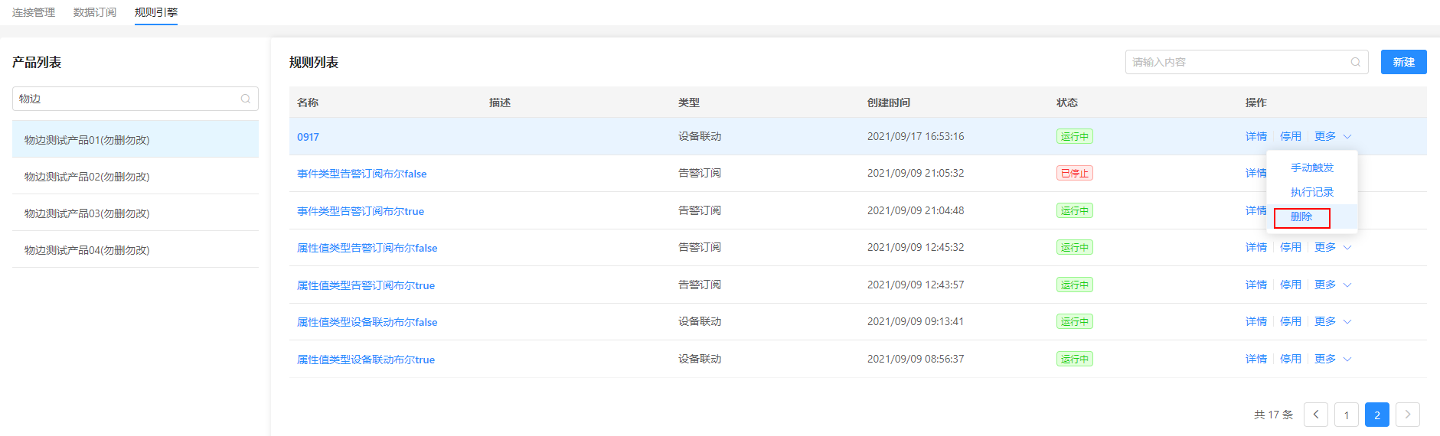Click search icon in product list field

tap(246, 99)
